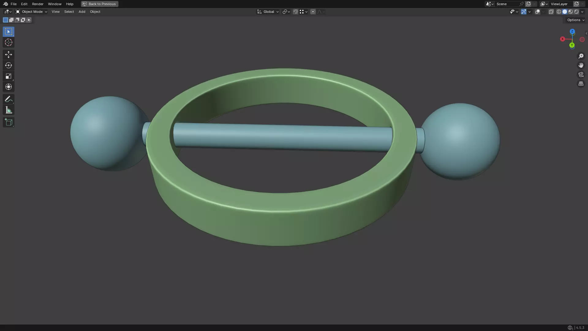Open the viewport Add menu
The width and height of the screenshot is (588, 331).
82,12
